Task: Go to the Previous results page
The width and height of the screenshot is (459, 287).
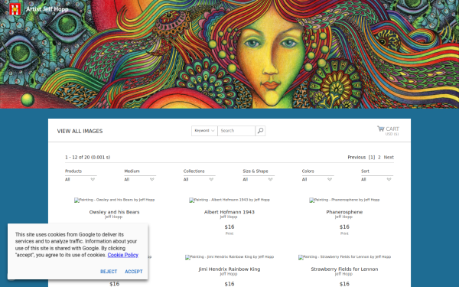Action: pyautogui.click(x=356, y=157)
